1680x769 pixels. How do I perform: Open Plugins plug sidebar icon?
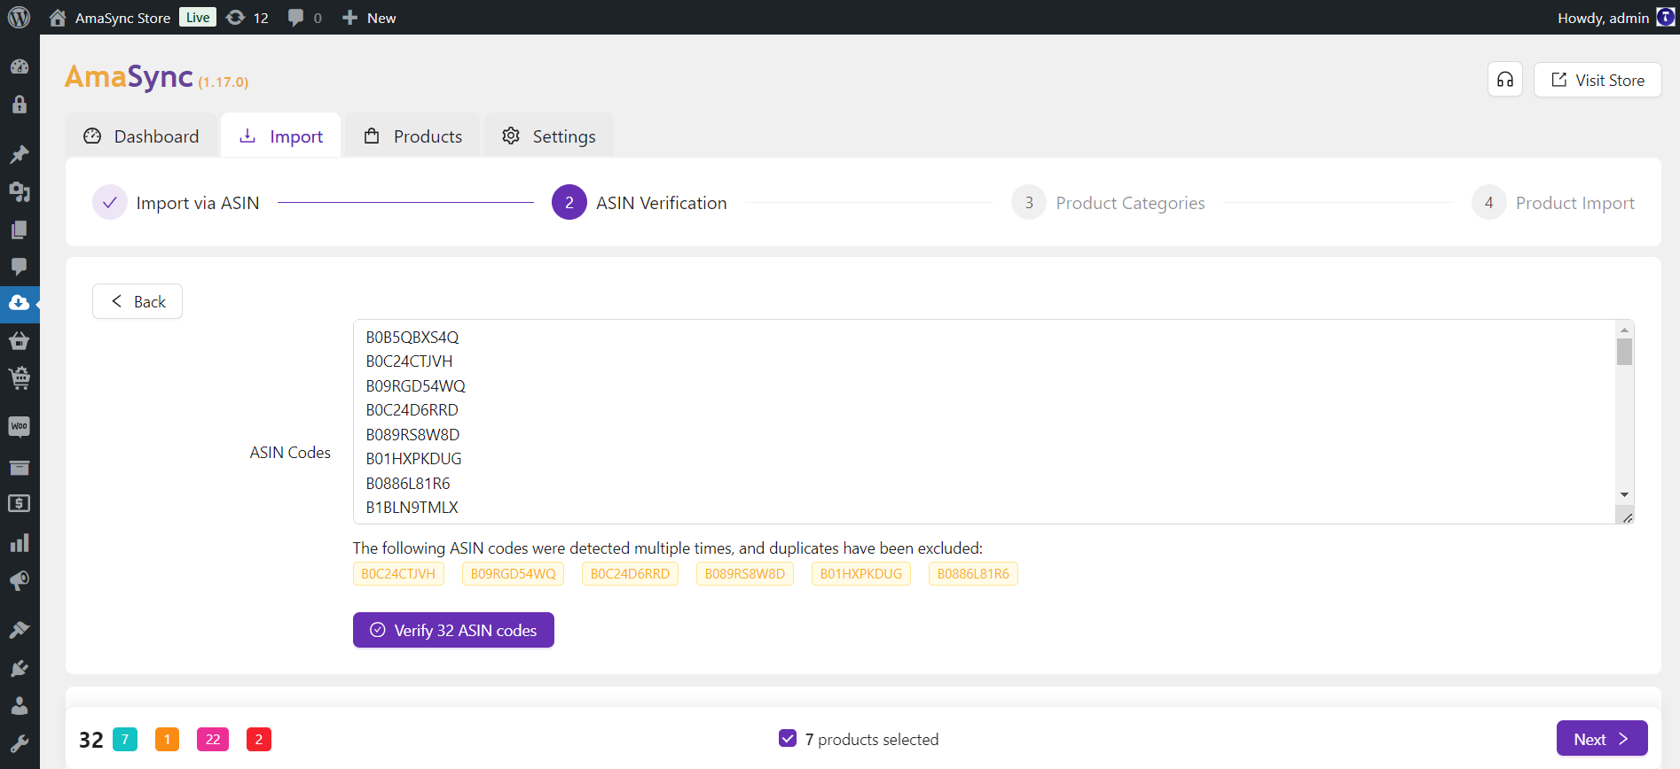[x=20, y=668]
